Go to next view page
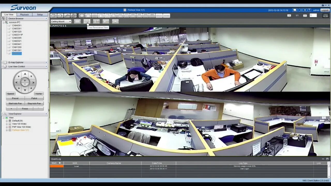 pos(305,16)
